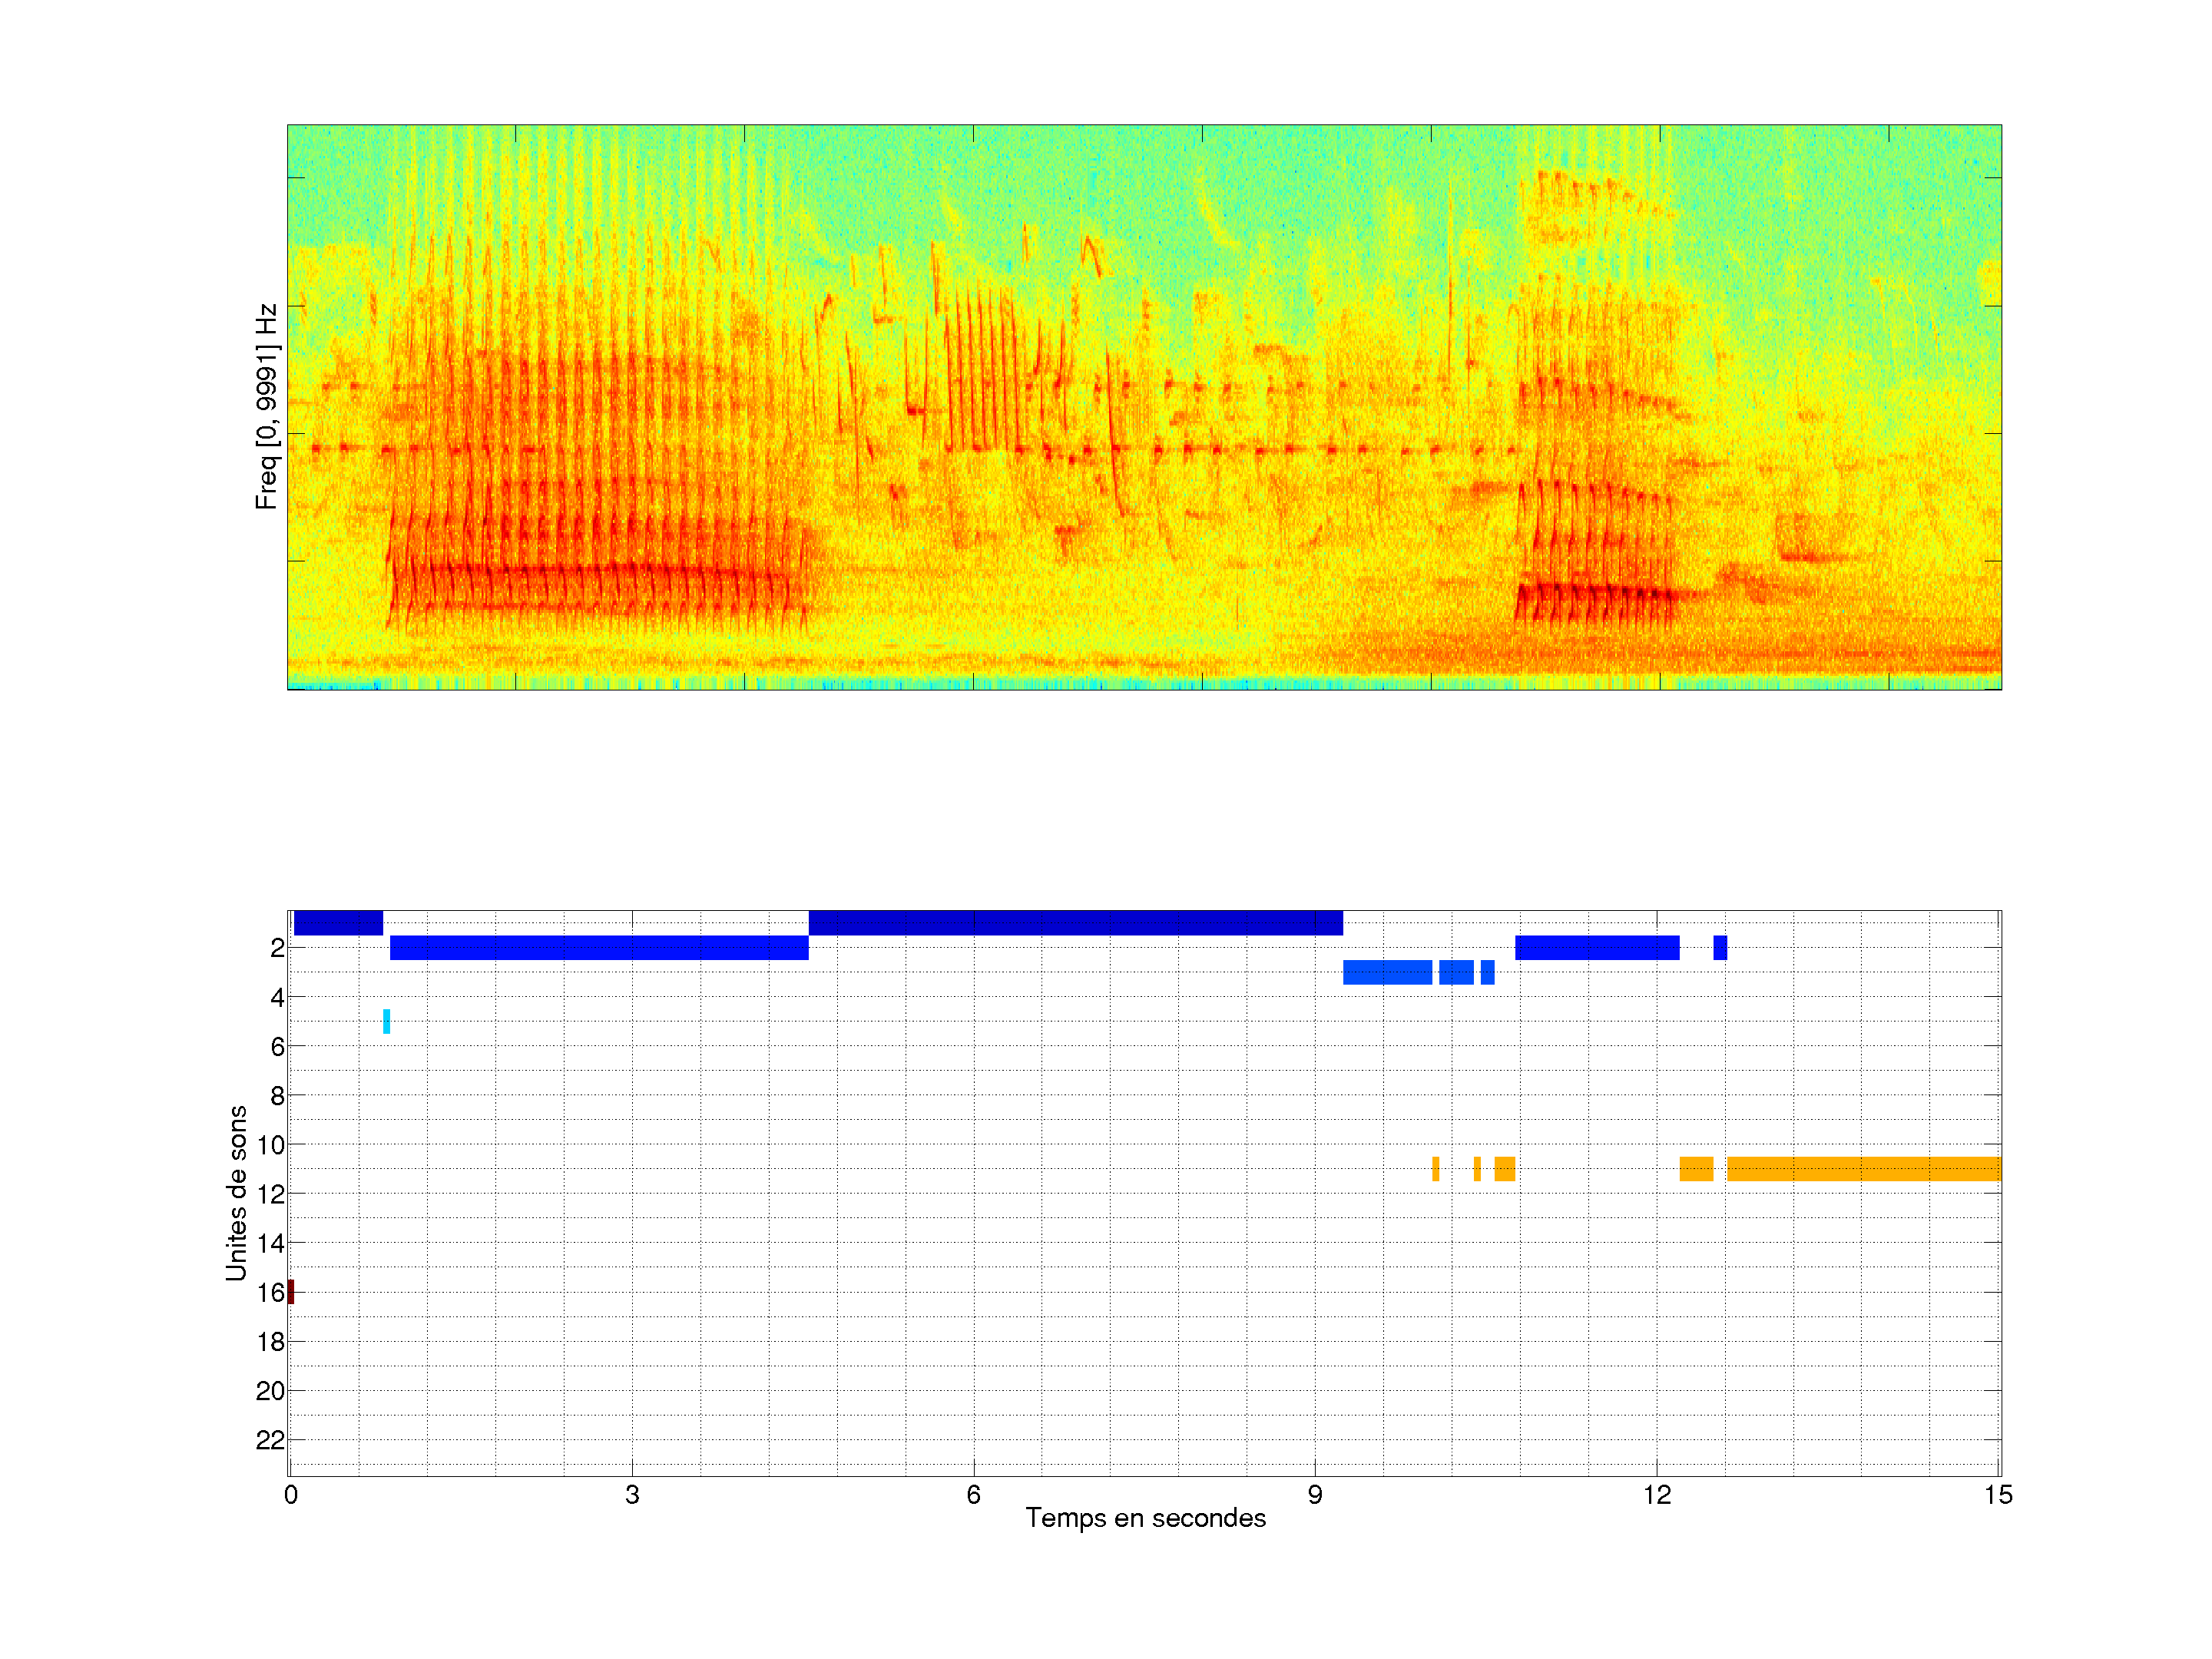This screenshot has height=1659, width=2212.
Task: Click the short dark blue bar starting at 0 seconds
Action: tap(338, 923)
